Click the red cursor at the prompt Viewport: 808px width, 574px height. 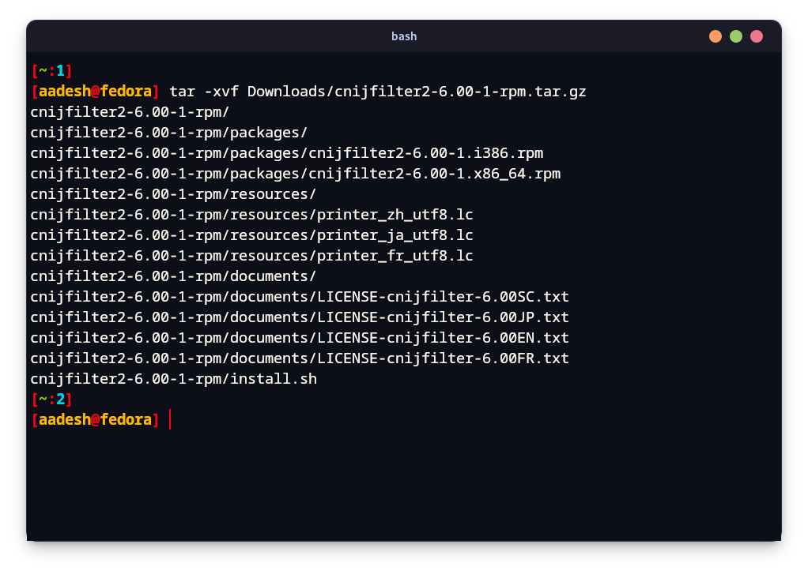click(x=170, y=420)
